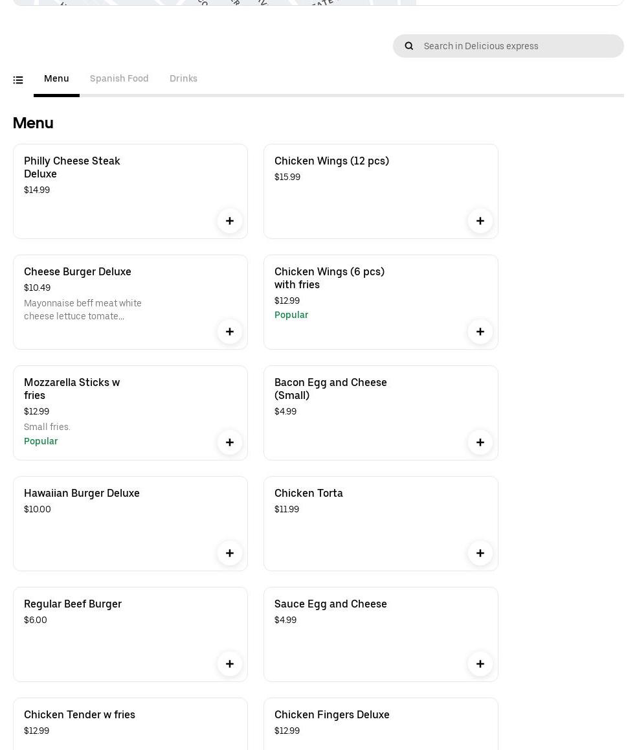Click plus icon for Cheese Burger Deluxe

click(230, 332)
